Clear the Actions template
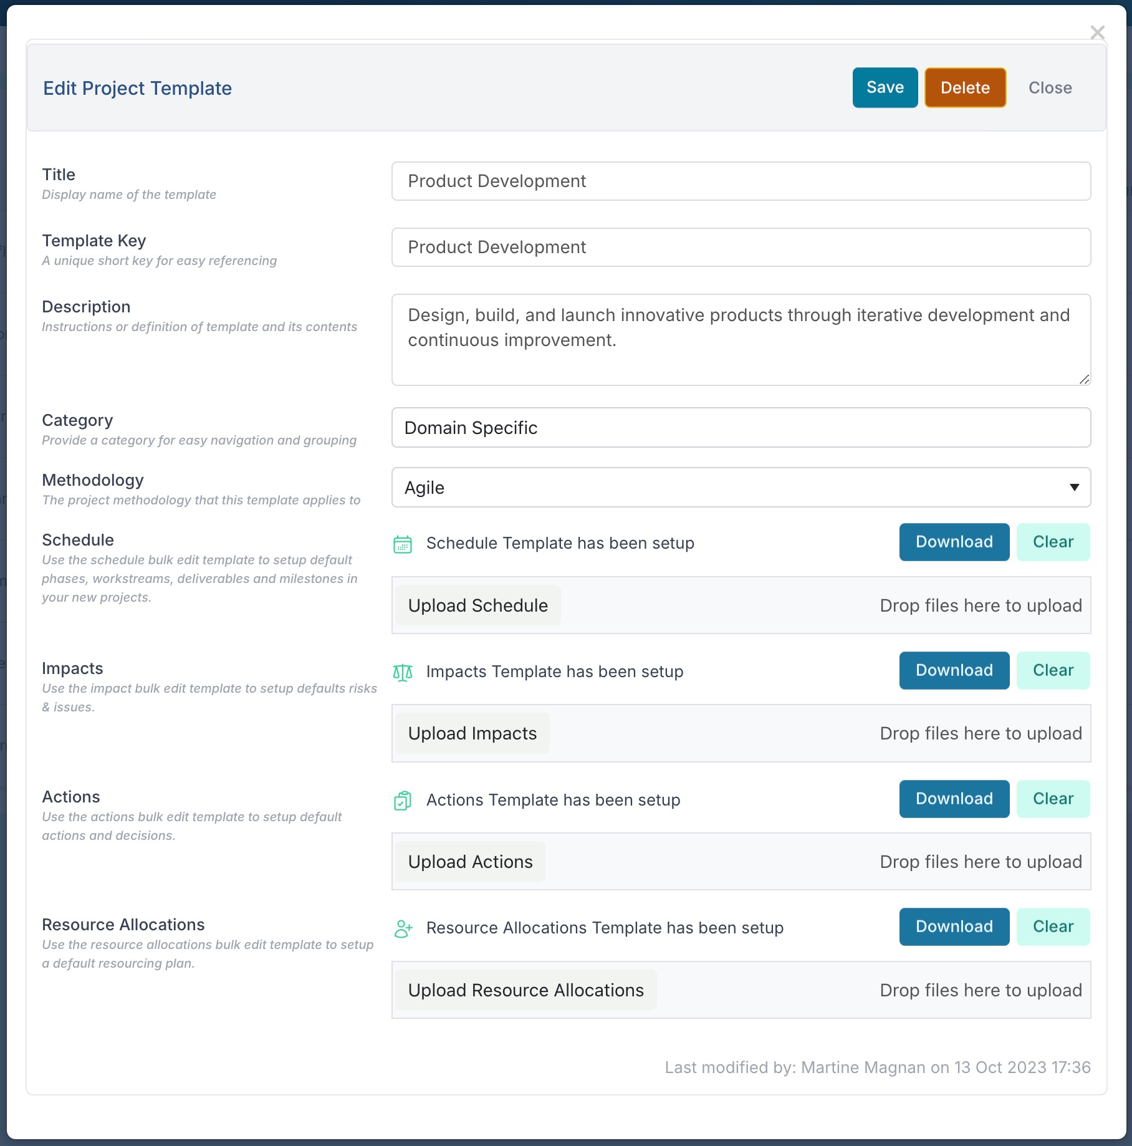The width and height of the screenshot is (1132, 1146). (x=1053, y=799)
